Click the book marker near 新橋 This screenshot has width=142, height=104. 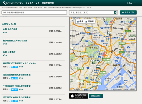98,67
